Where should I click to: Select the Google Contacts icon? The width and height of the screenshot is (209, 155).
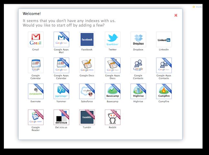[138, 65]
